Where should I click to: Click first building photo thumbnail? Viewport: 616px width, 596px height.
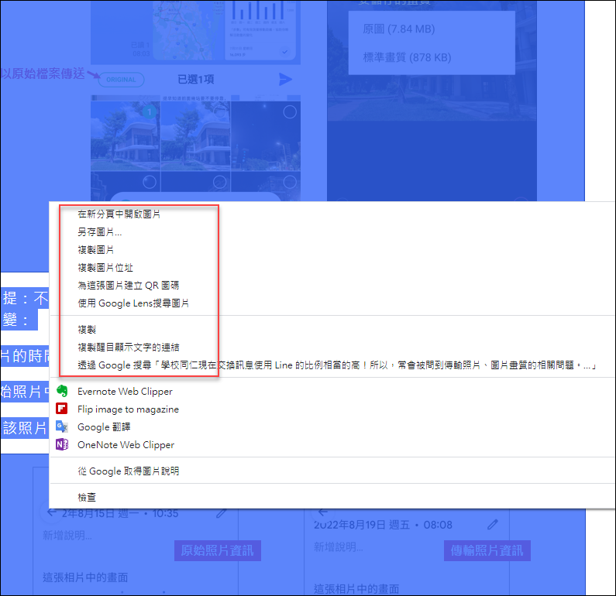point(126,135)
